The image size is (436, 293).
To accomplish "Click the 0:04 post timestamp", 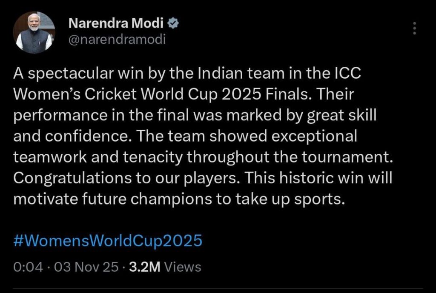I will pyautogui.click(x=29, y=267).
